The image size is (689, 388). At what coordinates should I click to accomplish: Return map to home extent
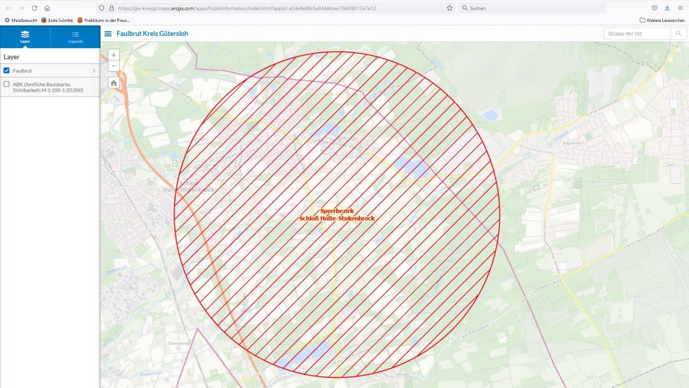click(114, 83)
